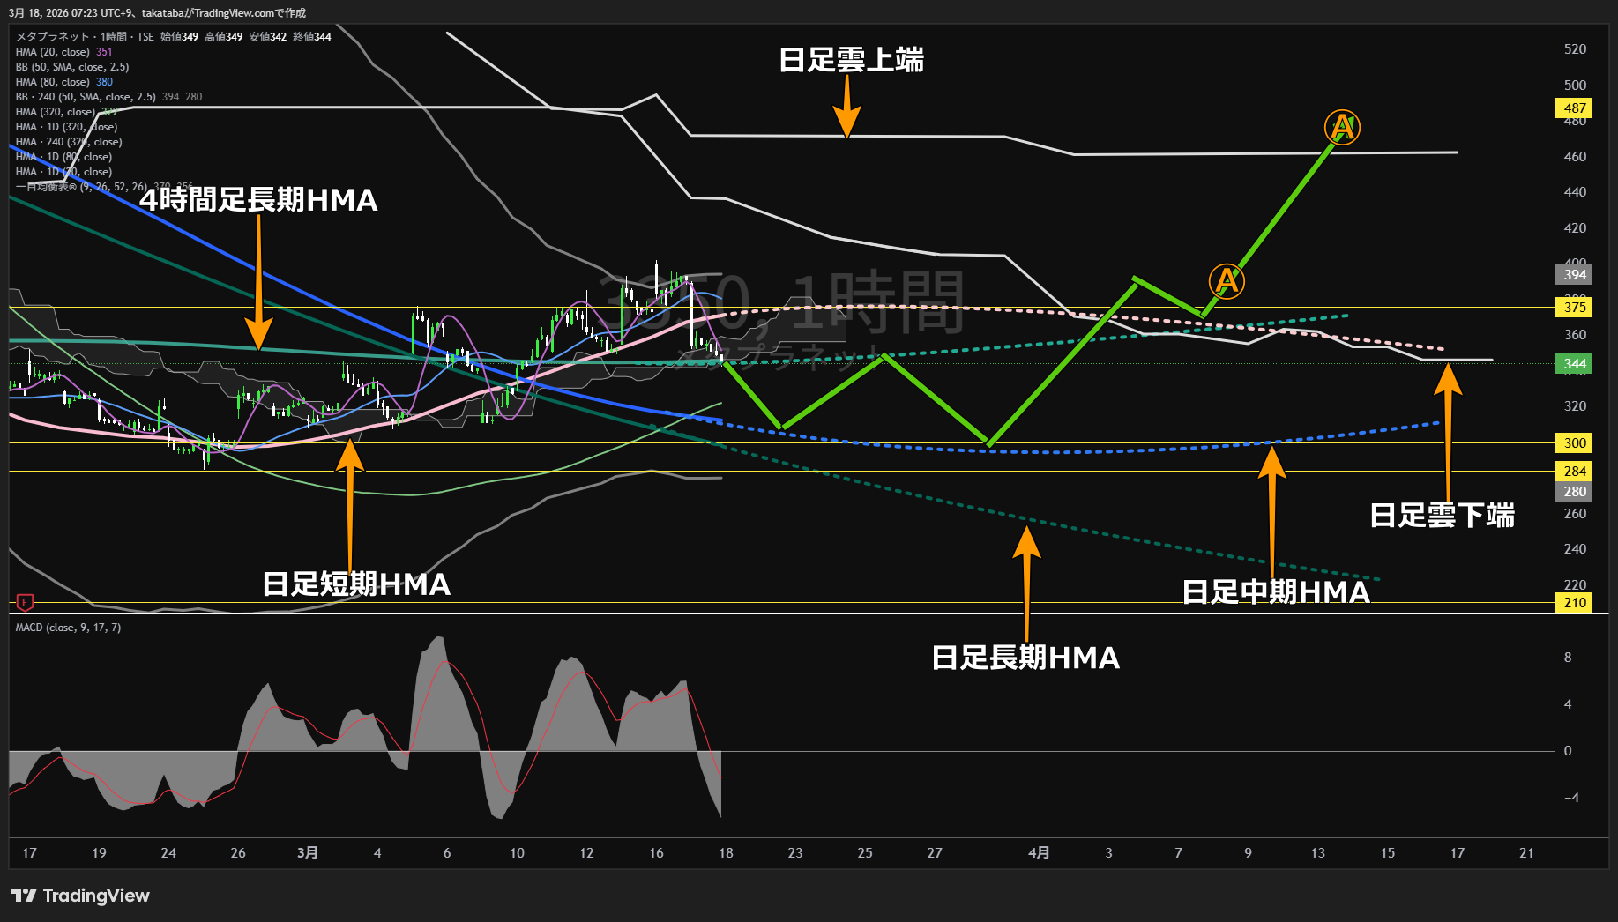This screenshot has width=1618, height=922.
Task: Click the 520 level on price scale
Action: (x=1575, y=49)
